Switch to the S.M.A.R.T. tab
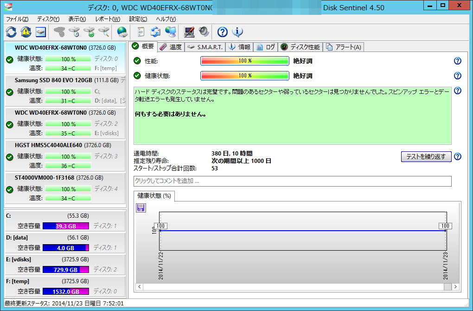Screen dimensions: 473x311 205,47
